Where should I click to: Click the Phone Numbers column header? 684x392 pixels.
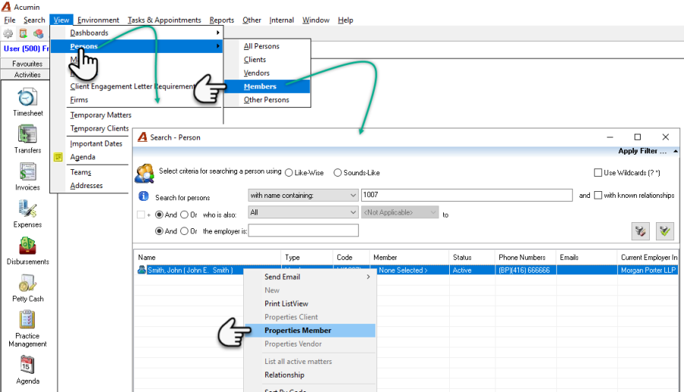525,258
